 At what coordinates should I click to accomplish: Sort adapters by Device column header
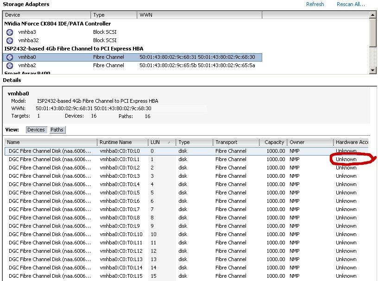(46, 15)
